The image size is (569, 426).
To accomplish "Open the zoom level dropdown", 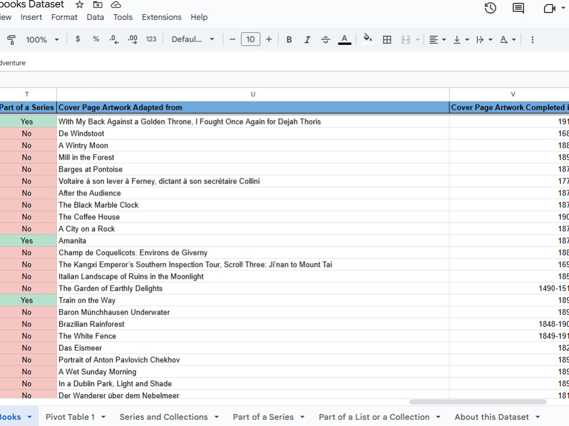I will [42, 39].
